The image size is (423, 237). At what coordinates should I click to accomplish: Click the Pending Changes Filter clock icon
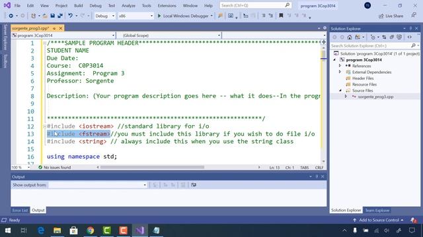tap(373, 37)
